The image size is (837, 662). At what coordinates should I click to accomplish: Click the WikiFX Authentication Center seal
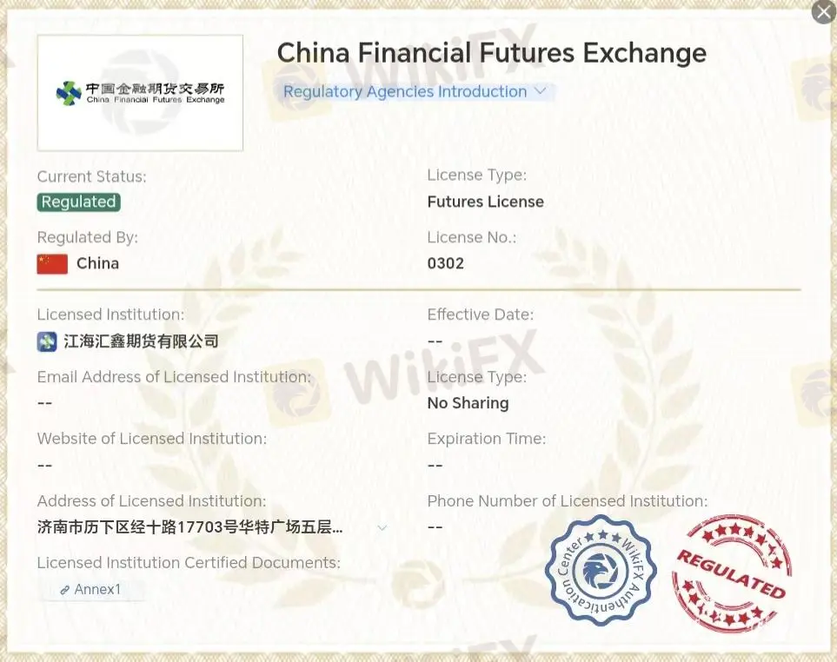point(601,570)
